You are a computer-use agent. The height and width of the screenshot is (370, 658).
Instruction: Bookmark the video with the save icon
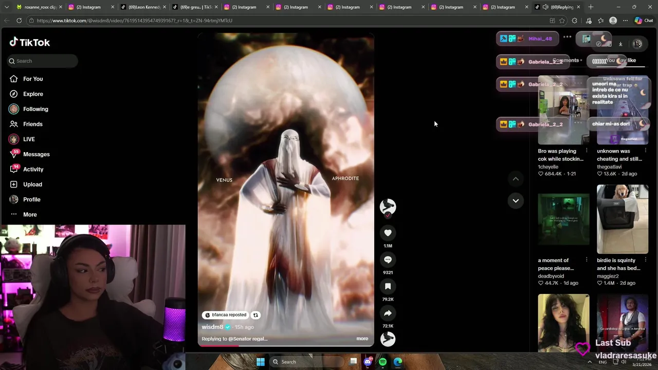click(388, 286)
